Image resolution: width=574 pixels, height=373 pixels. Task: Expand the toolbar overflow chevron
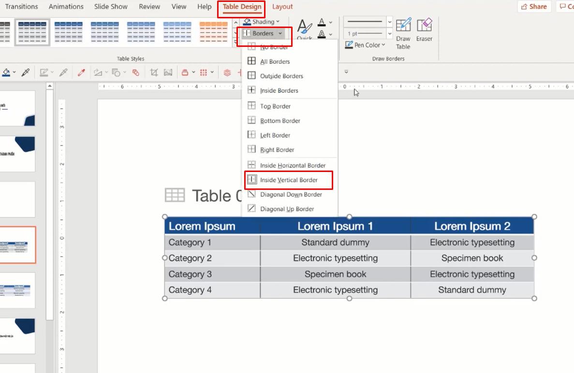pyautogui.click(x=346, y=72)
